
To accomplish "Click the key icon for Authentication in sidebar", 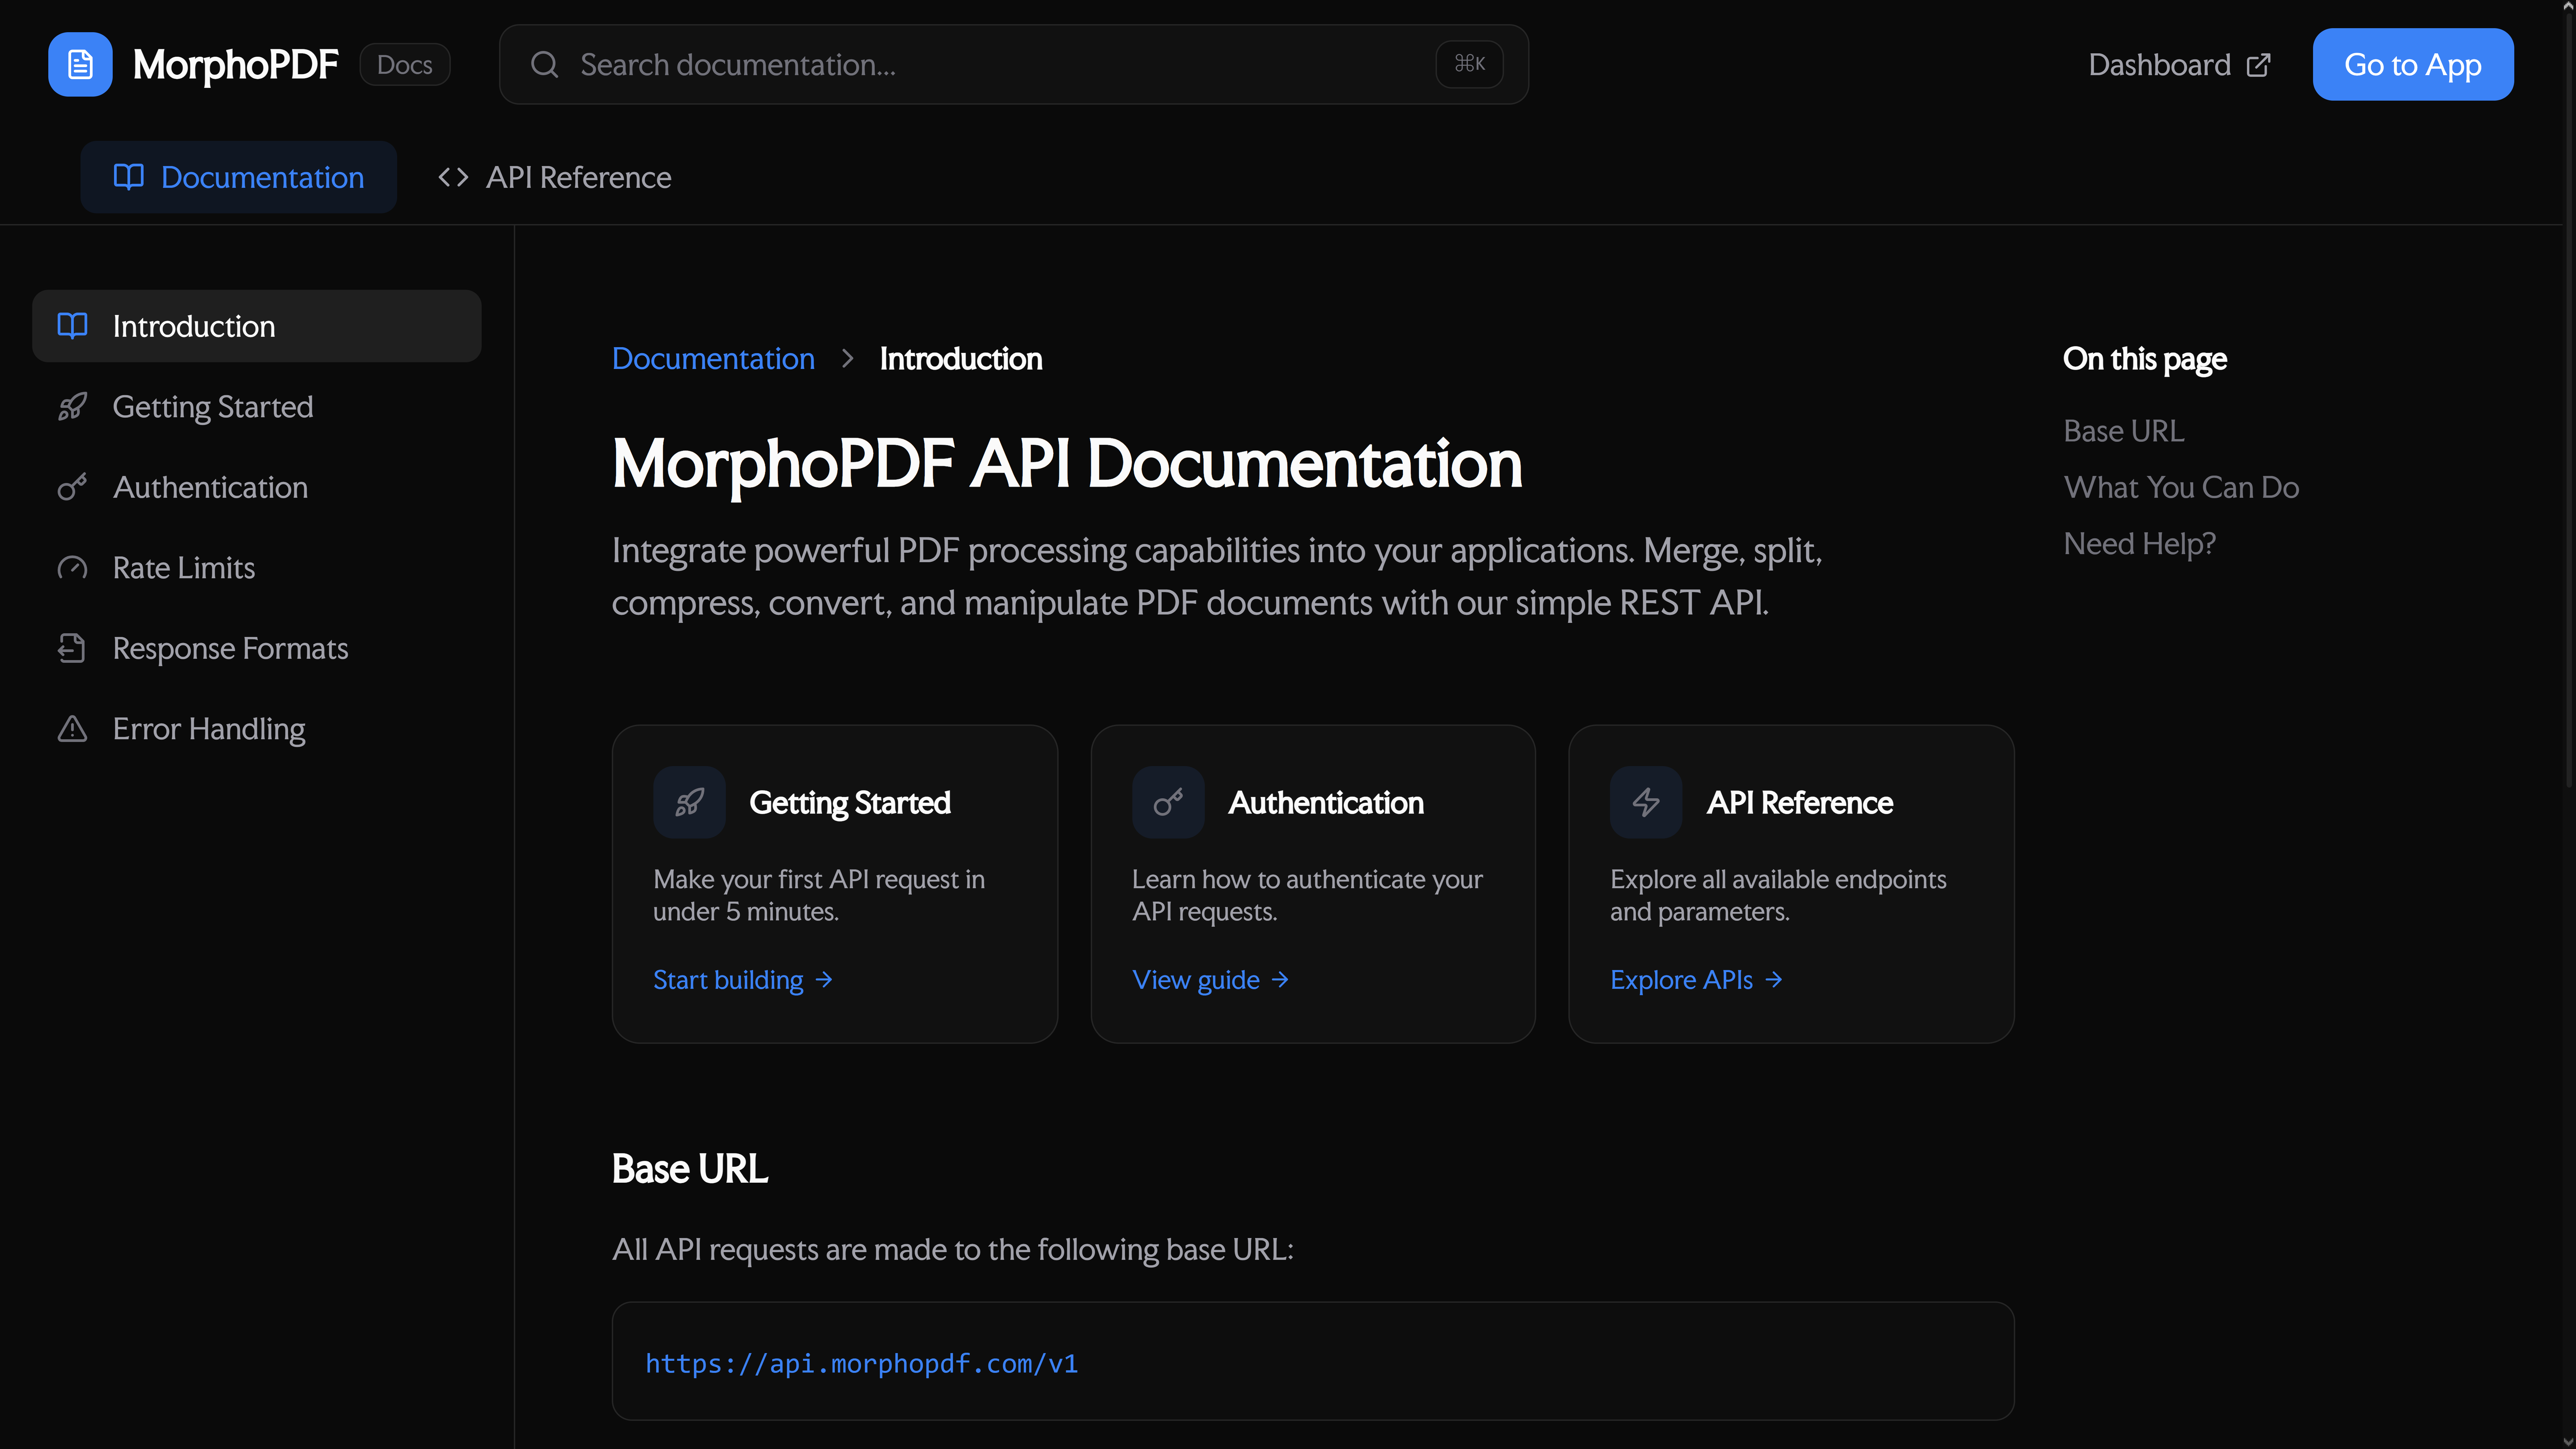I will click(x=71, y=487).
